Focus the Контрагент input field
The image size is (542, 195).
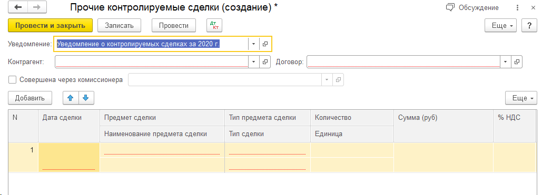click(x=151, y=62)
